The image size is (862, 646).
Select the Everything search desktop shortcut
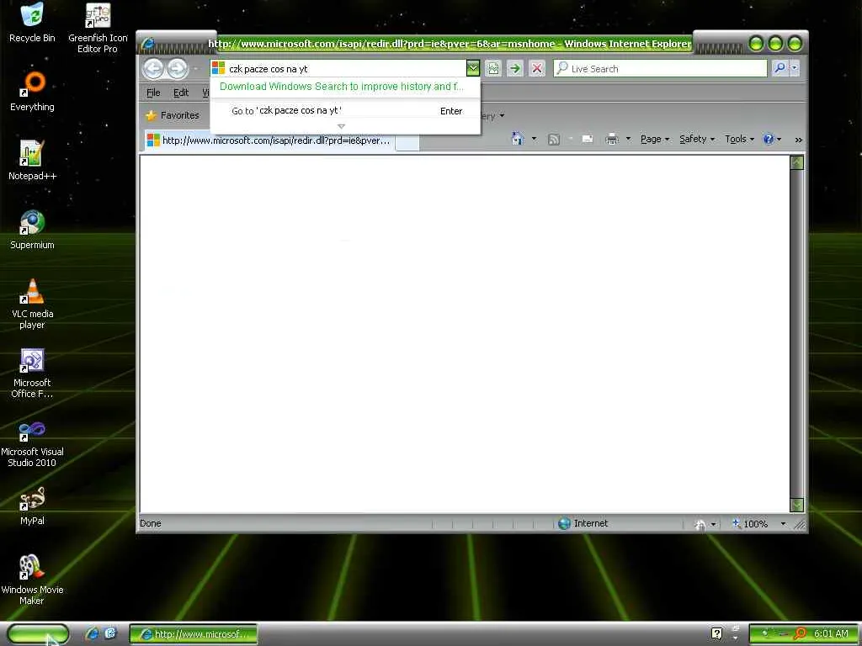tap(33, 92)
